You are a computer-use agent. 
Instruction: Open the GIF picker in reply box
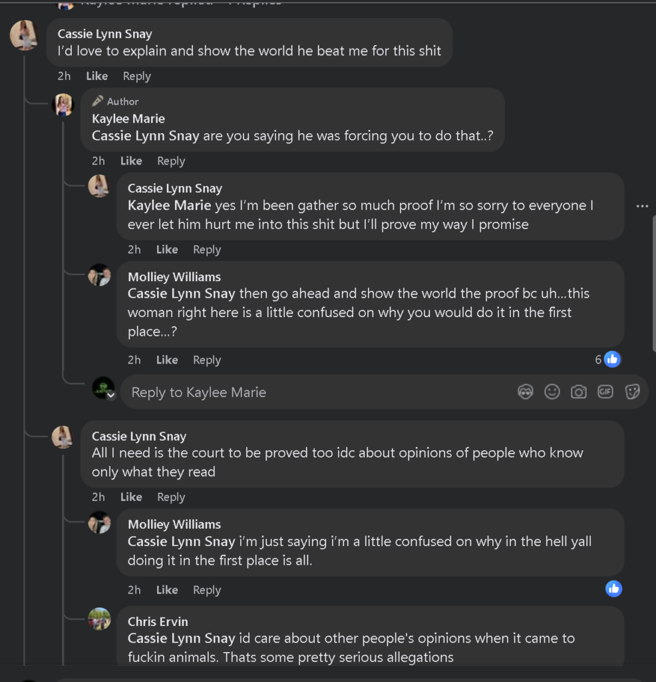[605, 392]
